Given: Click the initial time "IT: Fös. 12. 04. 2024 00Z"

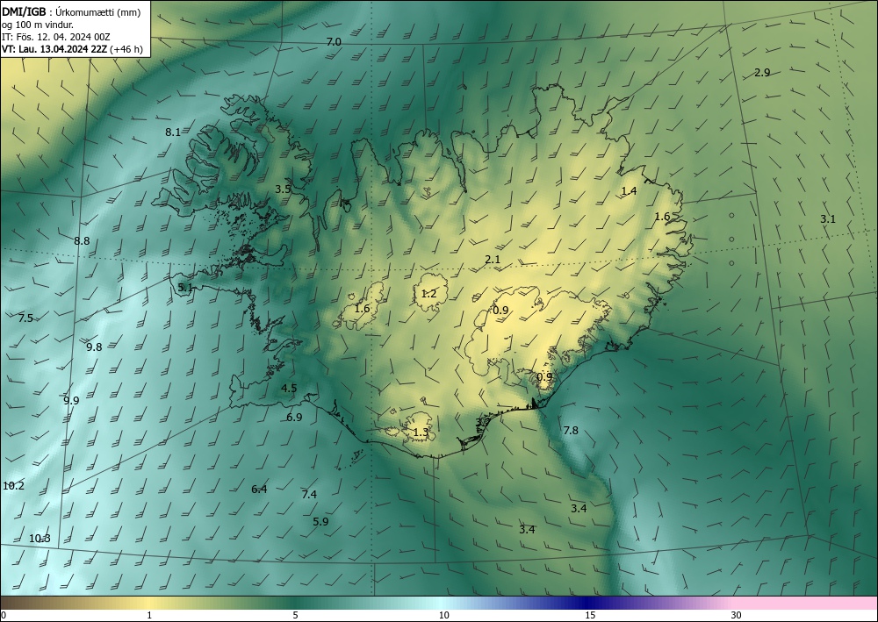Looking at the screenshot, I should click(56, 37).
